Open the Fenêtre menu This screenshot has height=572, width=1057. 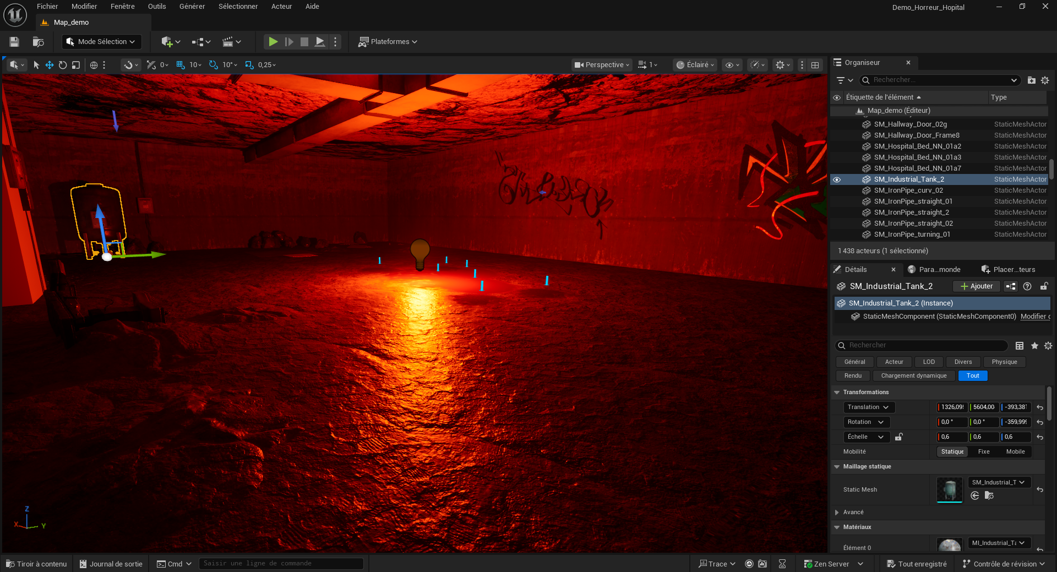122,7
